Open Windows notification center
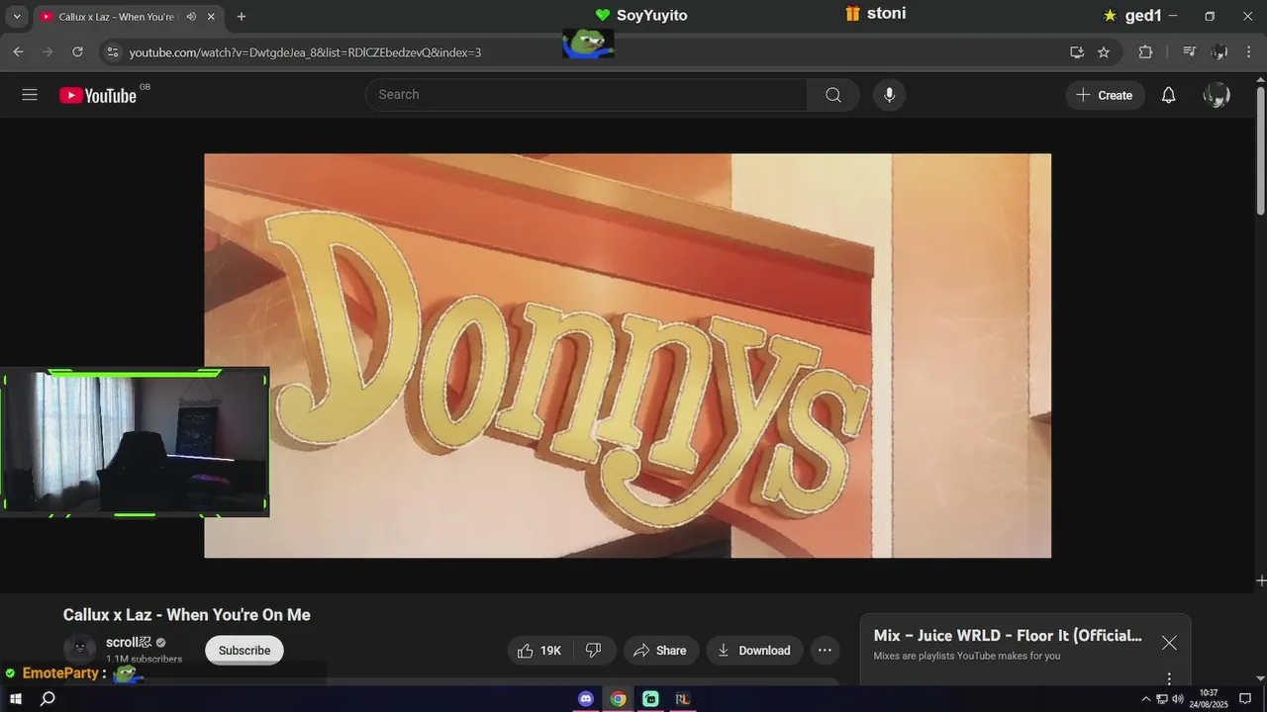Viewport: 1267px width, 712px height. tap(1245, 699)
